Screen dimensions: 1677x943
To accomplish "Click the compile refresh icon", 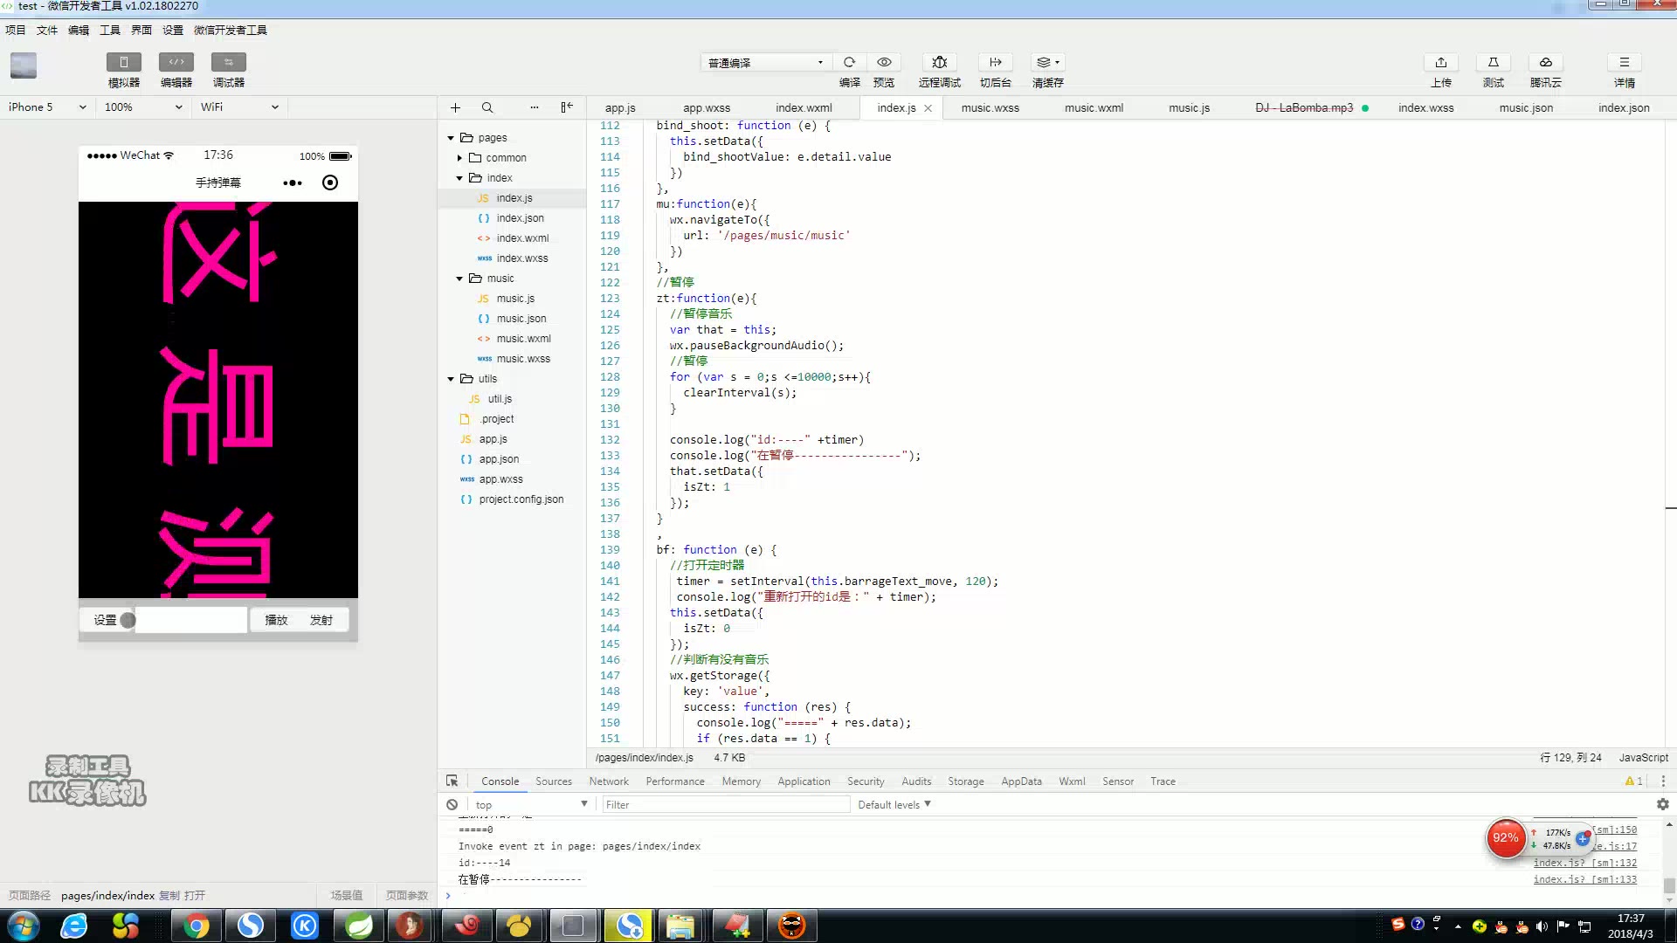I will 849,62.
